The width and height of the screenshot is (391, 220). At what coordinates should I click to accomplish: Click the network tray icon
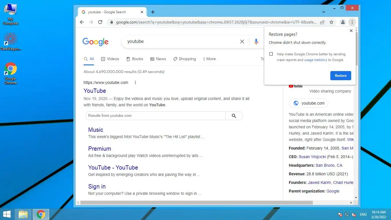tap(347, 215)
